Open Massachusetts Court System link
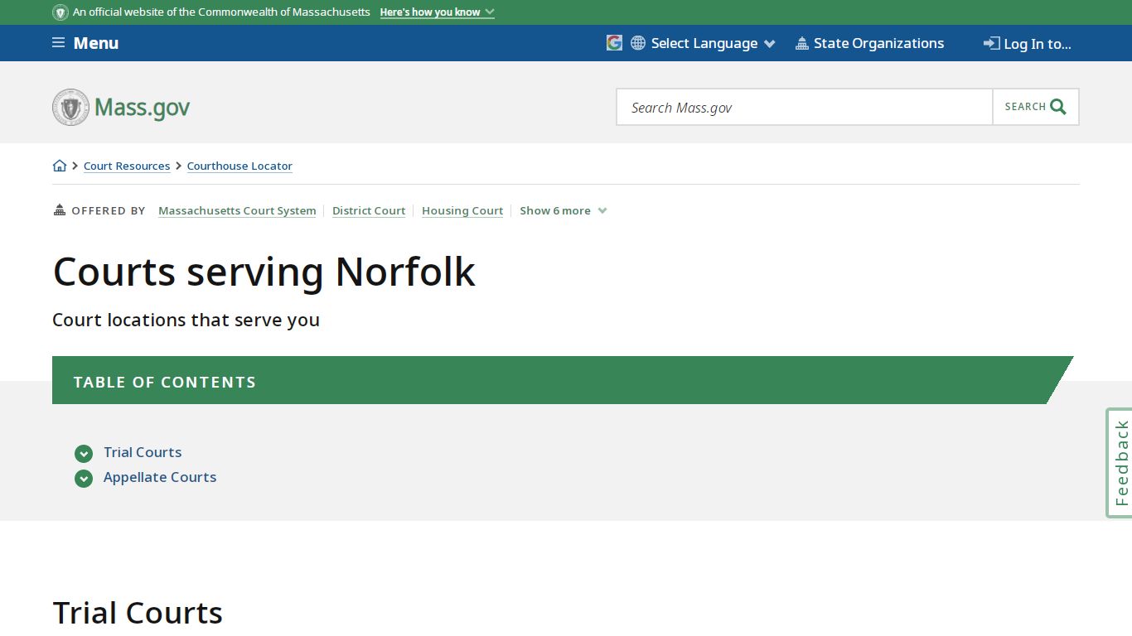The width and height of the screenshot is (1132, 636). click(237, 210)
